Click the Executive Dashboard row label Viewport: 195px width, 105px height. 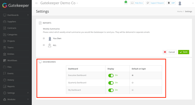(77, 75)
